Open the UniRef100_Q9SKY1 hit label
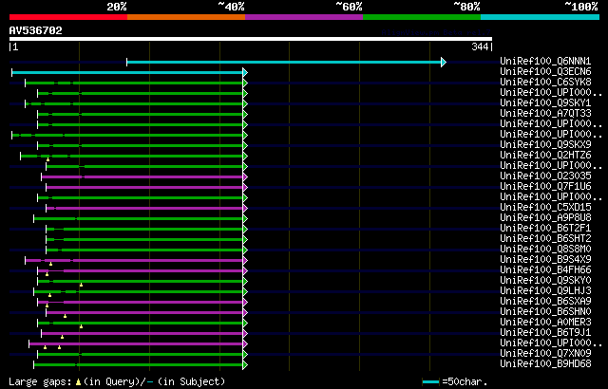608x389 pixels. pos(545,103)
